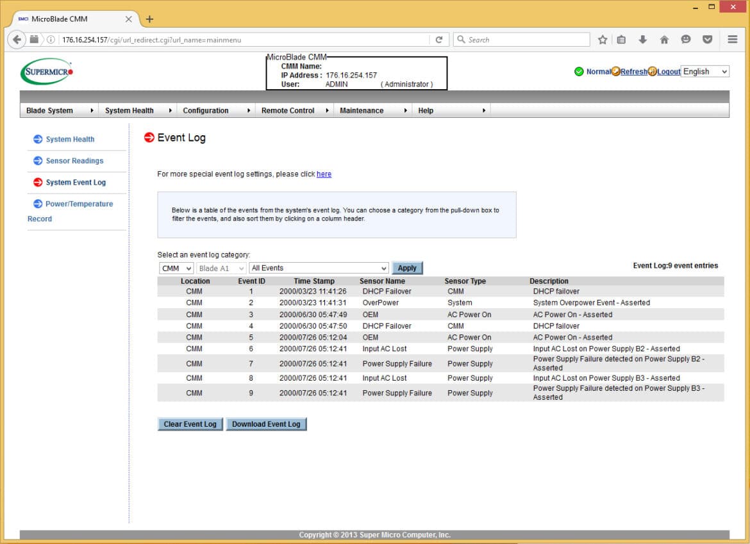Sort by Description column header
Image resolution: width=750 pixels, height=544 pixels.
(549, 281)
